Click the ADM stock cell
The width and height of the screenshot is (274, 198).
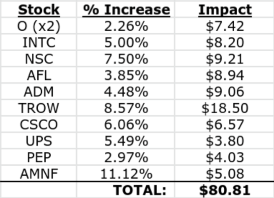pos(39,92)
